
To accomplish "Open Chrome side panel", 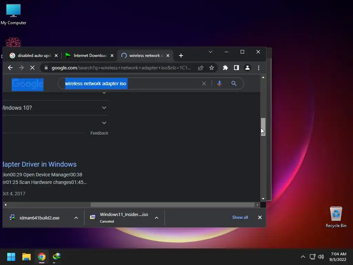I will tap(236, 68).
